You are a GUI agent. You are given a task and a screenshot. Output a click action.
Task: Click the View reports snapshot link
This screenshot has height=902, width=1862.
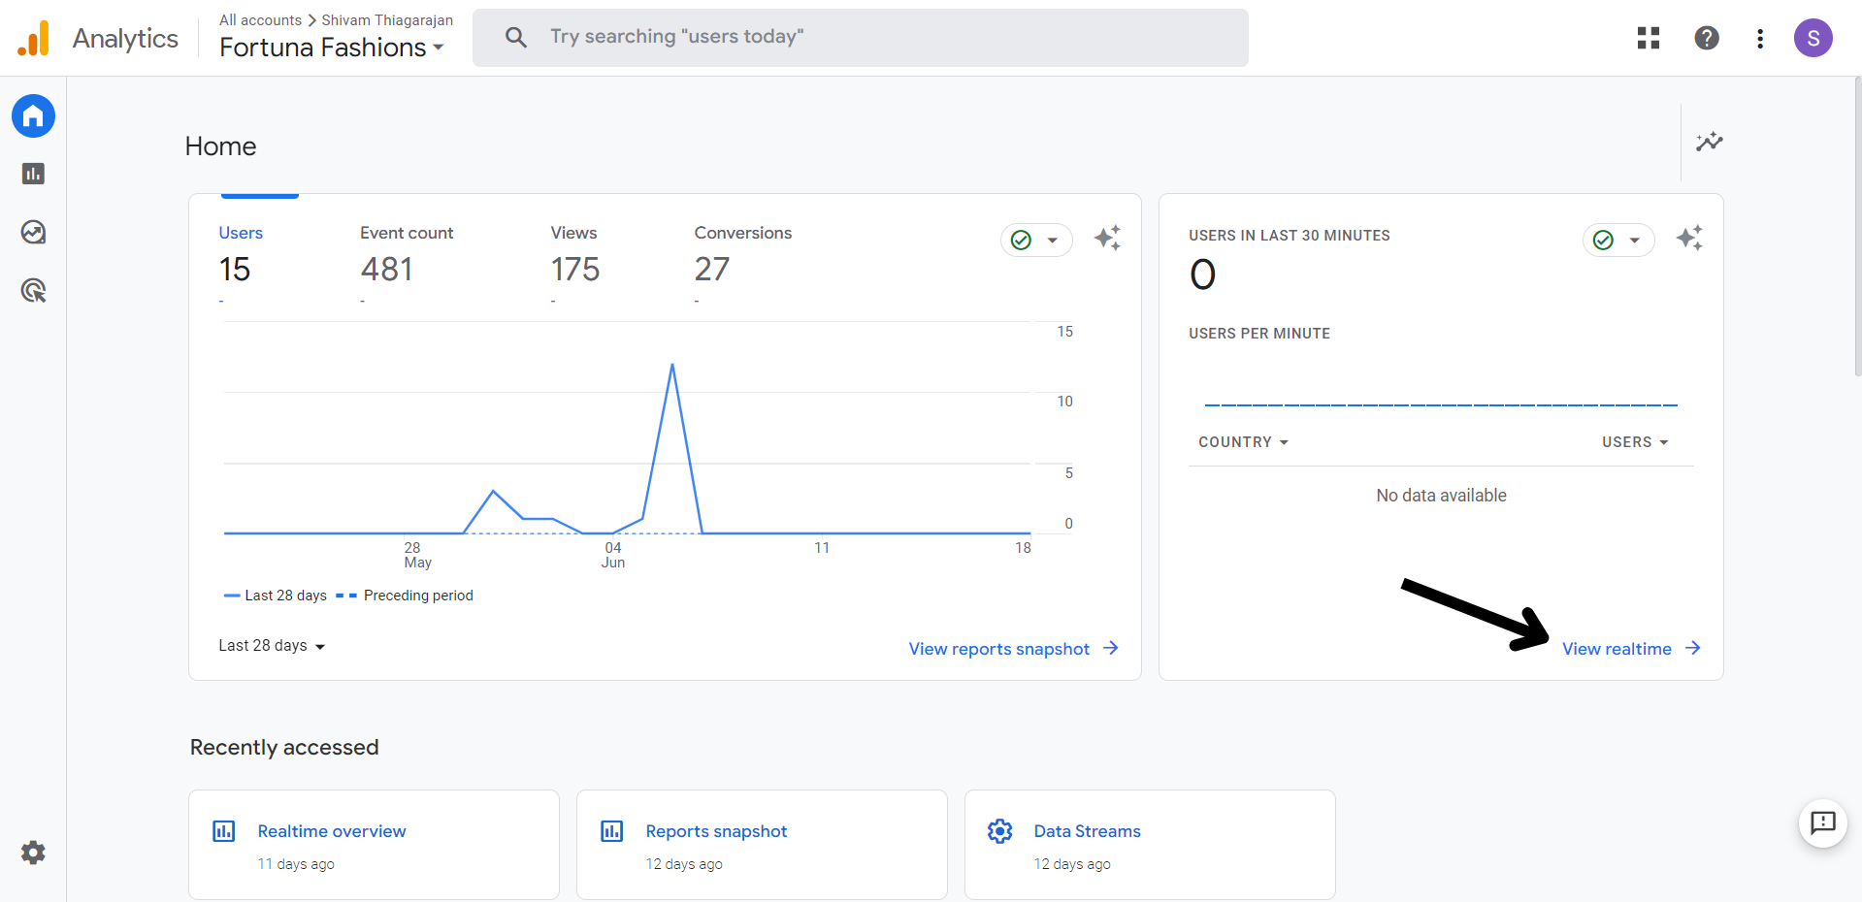point(998,649)
